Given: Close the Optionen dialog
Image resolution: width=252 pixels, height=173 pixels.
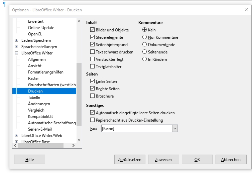Looking at the screenshot, I should pyautogui.click(x=246, y=10).
